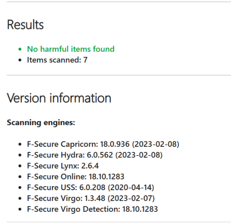Screen dimensions: 231x223
Task: Click the Capricorn date 2023-02-08
Action: coord(156,144)
